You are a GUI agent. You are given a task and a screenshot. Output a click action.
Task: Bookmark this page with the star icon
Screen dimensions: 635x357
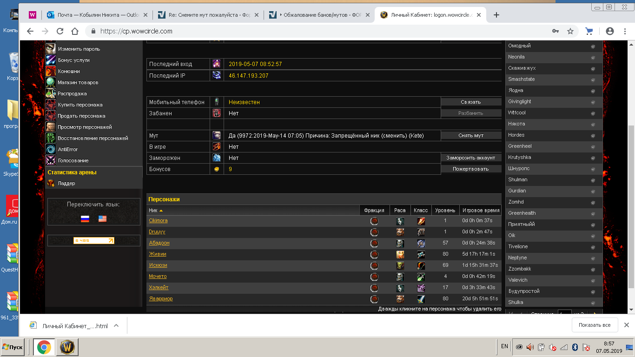click(570, 31)
